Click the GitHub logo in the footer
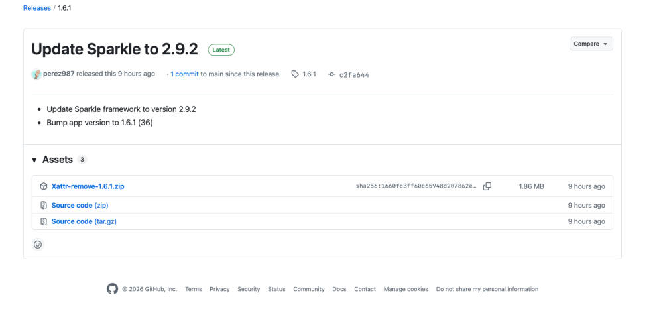 (112, 289)
